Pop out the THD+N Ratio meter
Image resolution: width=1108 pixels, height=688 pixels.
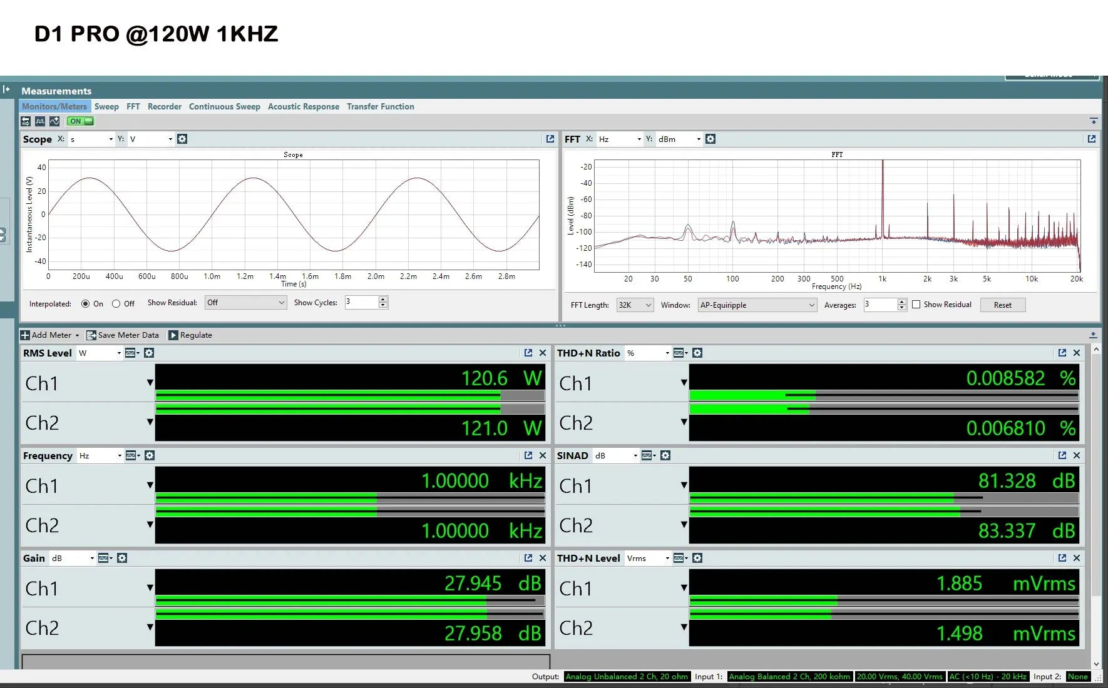(1062, 353)
